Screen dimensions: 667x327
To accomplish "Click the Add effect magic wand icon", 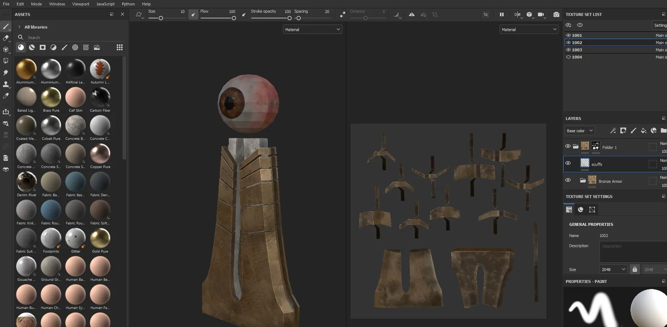I will point(613,130).
